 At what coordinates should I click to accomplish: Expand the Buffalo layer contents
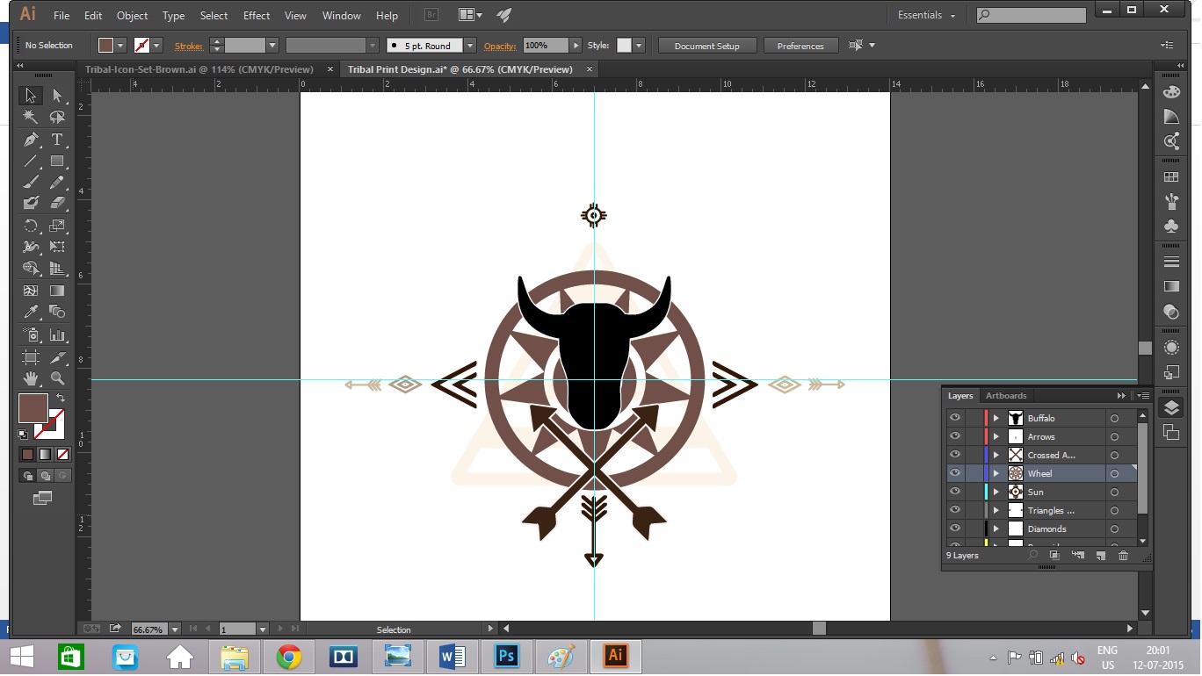coord(996,419)
